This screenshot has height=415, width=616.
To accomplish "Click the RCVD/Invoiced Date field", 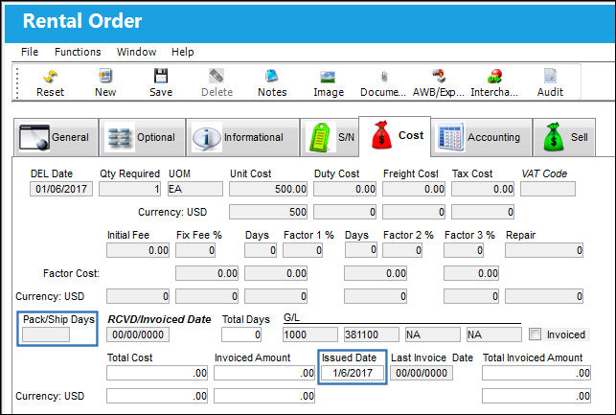I will pyautogui.click(x=138, y=334).
